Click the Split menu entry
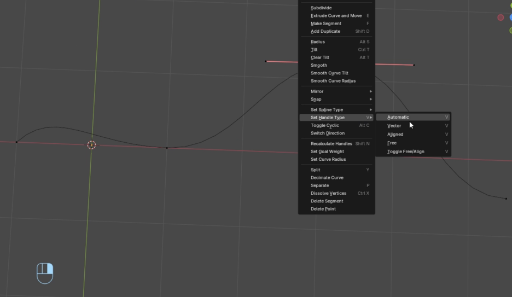Image resolution: width=512 pixels, height=297 pixels. click(x=336, y=170)
